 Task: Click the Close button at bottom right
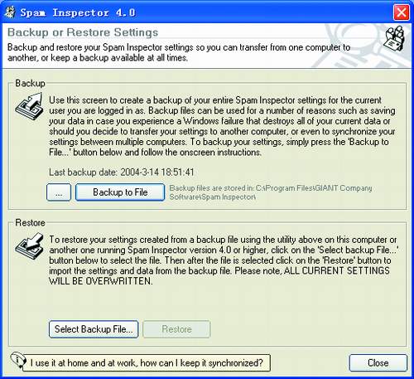point(378,362)
